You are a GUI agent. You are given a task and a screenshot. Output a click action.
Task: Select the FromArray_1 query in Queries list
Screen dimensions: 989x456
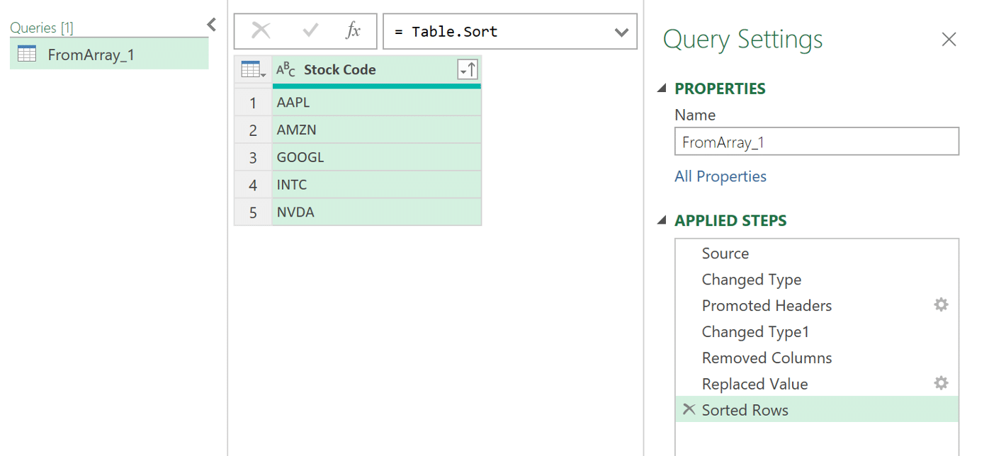click(91, 55)
